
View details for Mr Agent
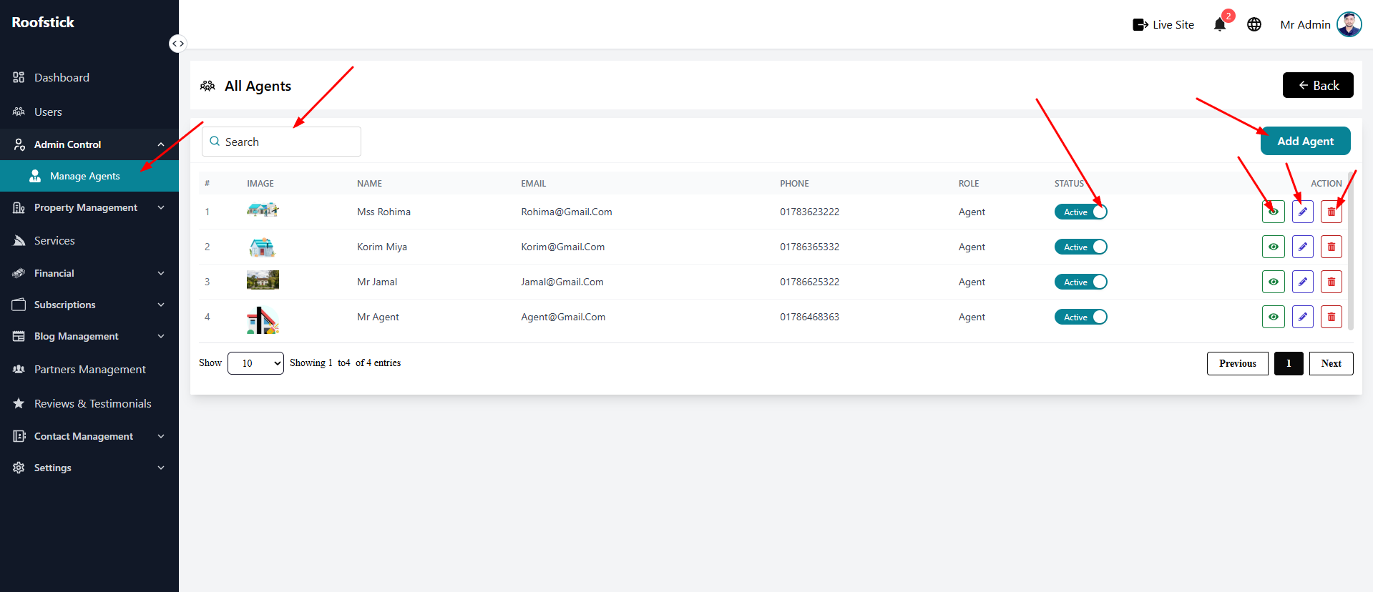tap(1274, 317)
